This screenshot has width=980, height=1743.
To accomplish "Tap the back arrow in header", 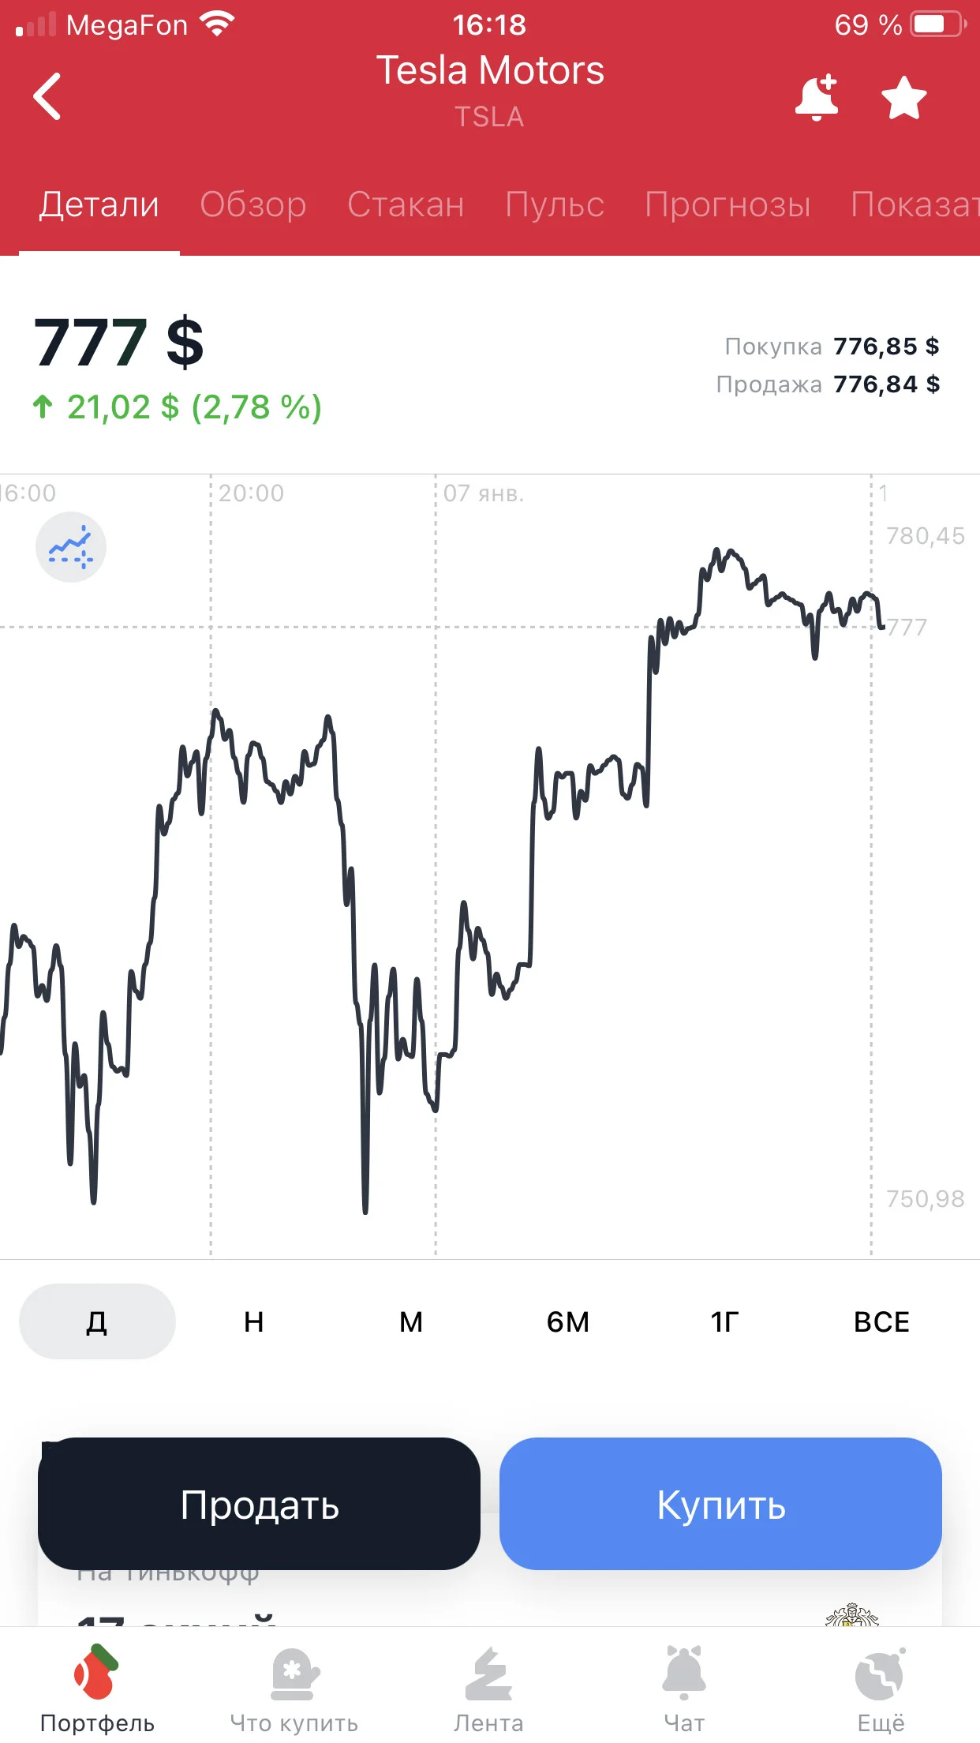I will 47,96.
